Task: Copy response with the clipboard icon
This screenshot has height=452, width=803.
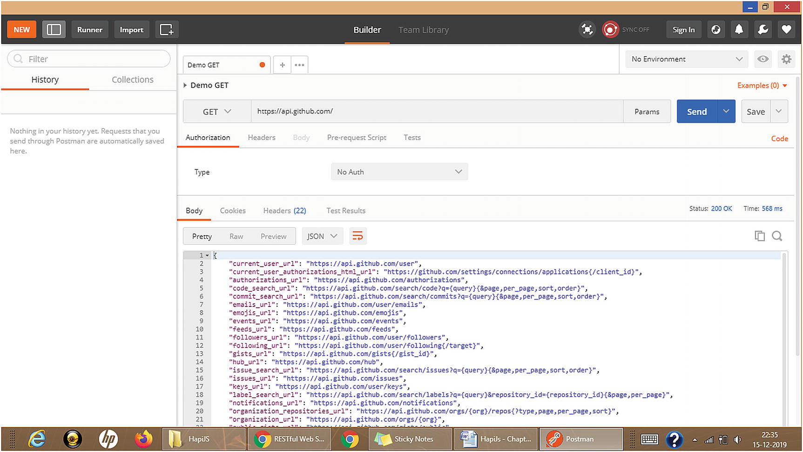Action: point(759,236)
